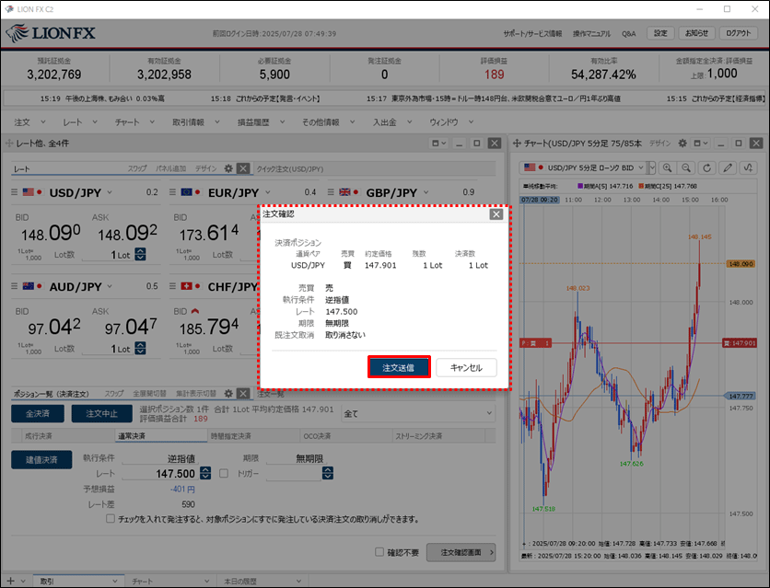The width and height of the screenshot is (770, 588).
Task: Enable the トリガー checkbox
Action: pos(223,473)
